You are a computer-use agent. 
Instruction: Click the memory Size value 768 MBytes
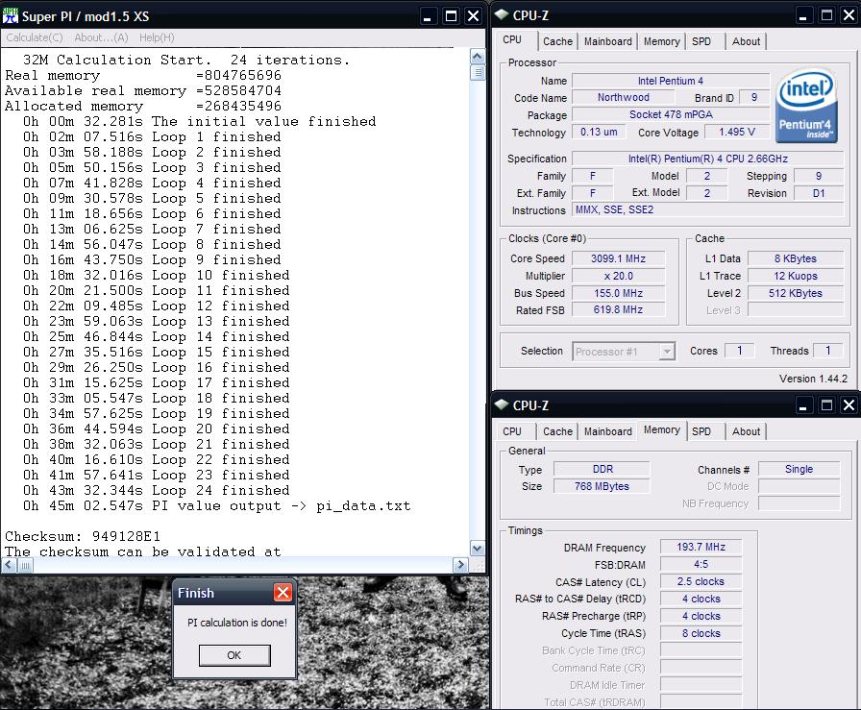pos(602,486)
